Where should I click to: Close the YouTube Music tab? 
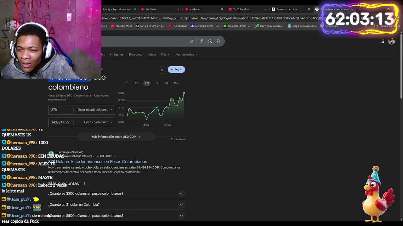tap(265, 9)
